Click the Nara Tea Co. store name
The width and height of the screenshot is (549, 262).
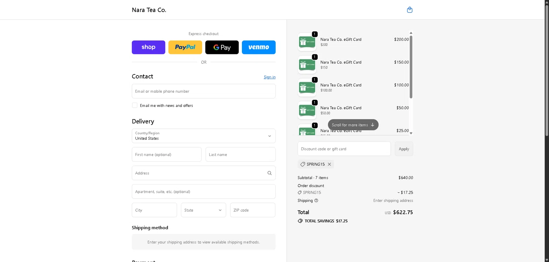pyautogui.click(x=149, y=10)
